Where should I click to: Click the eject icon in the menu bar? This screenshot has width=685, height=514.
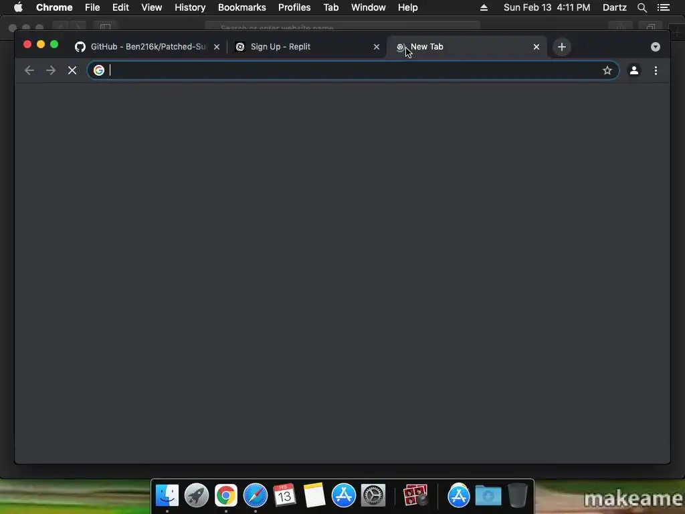click(484, 7)
